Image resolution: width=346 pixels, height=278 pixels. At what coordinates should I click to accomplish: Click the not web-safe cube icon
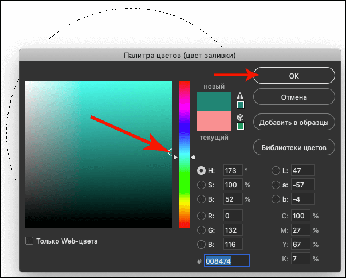240,118
